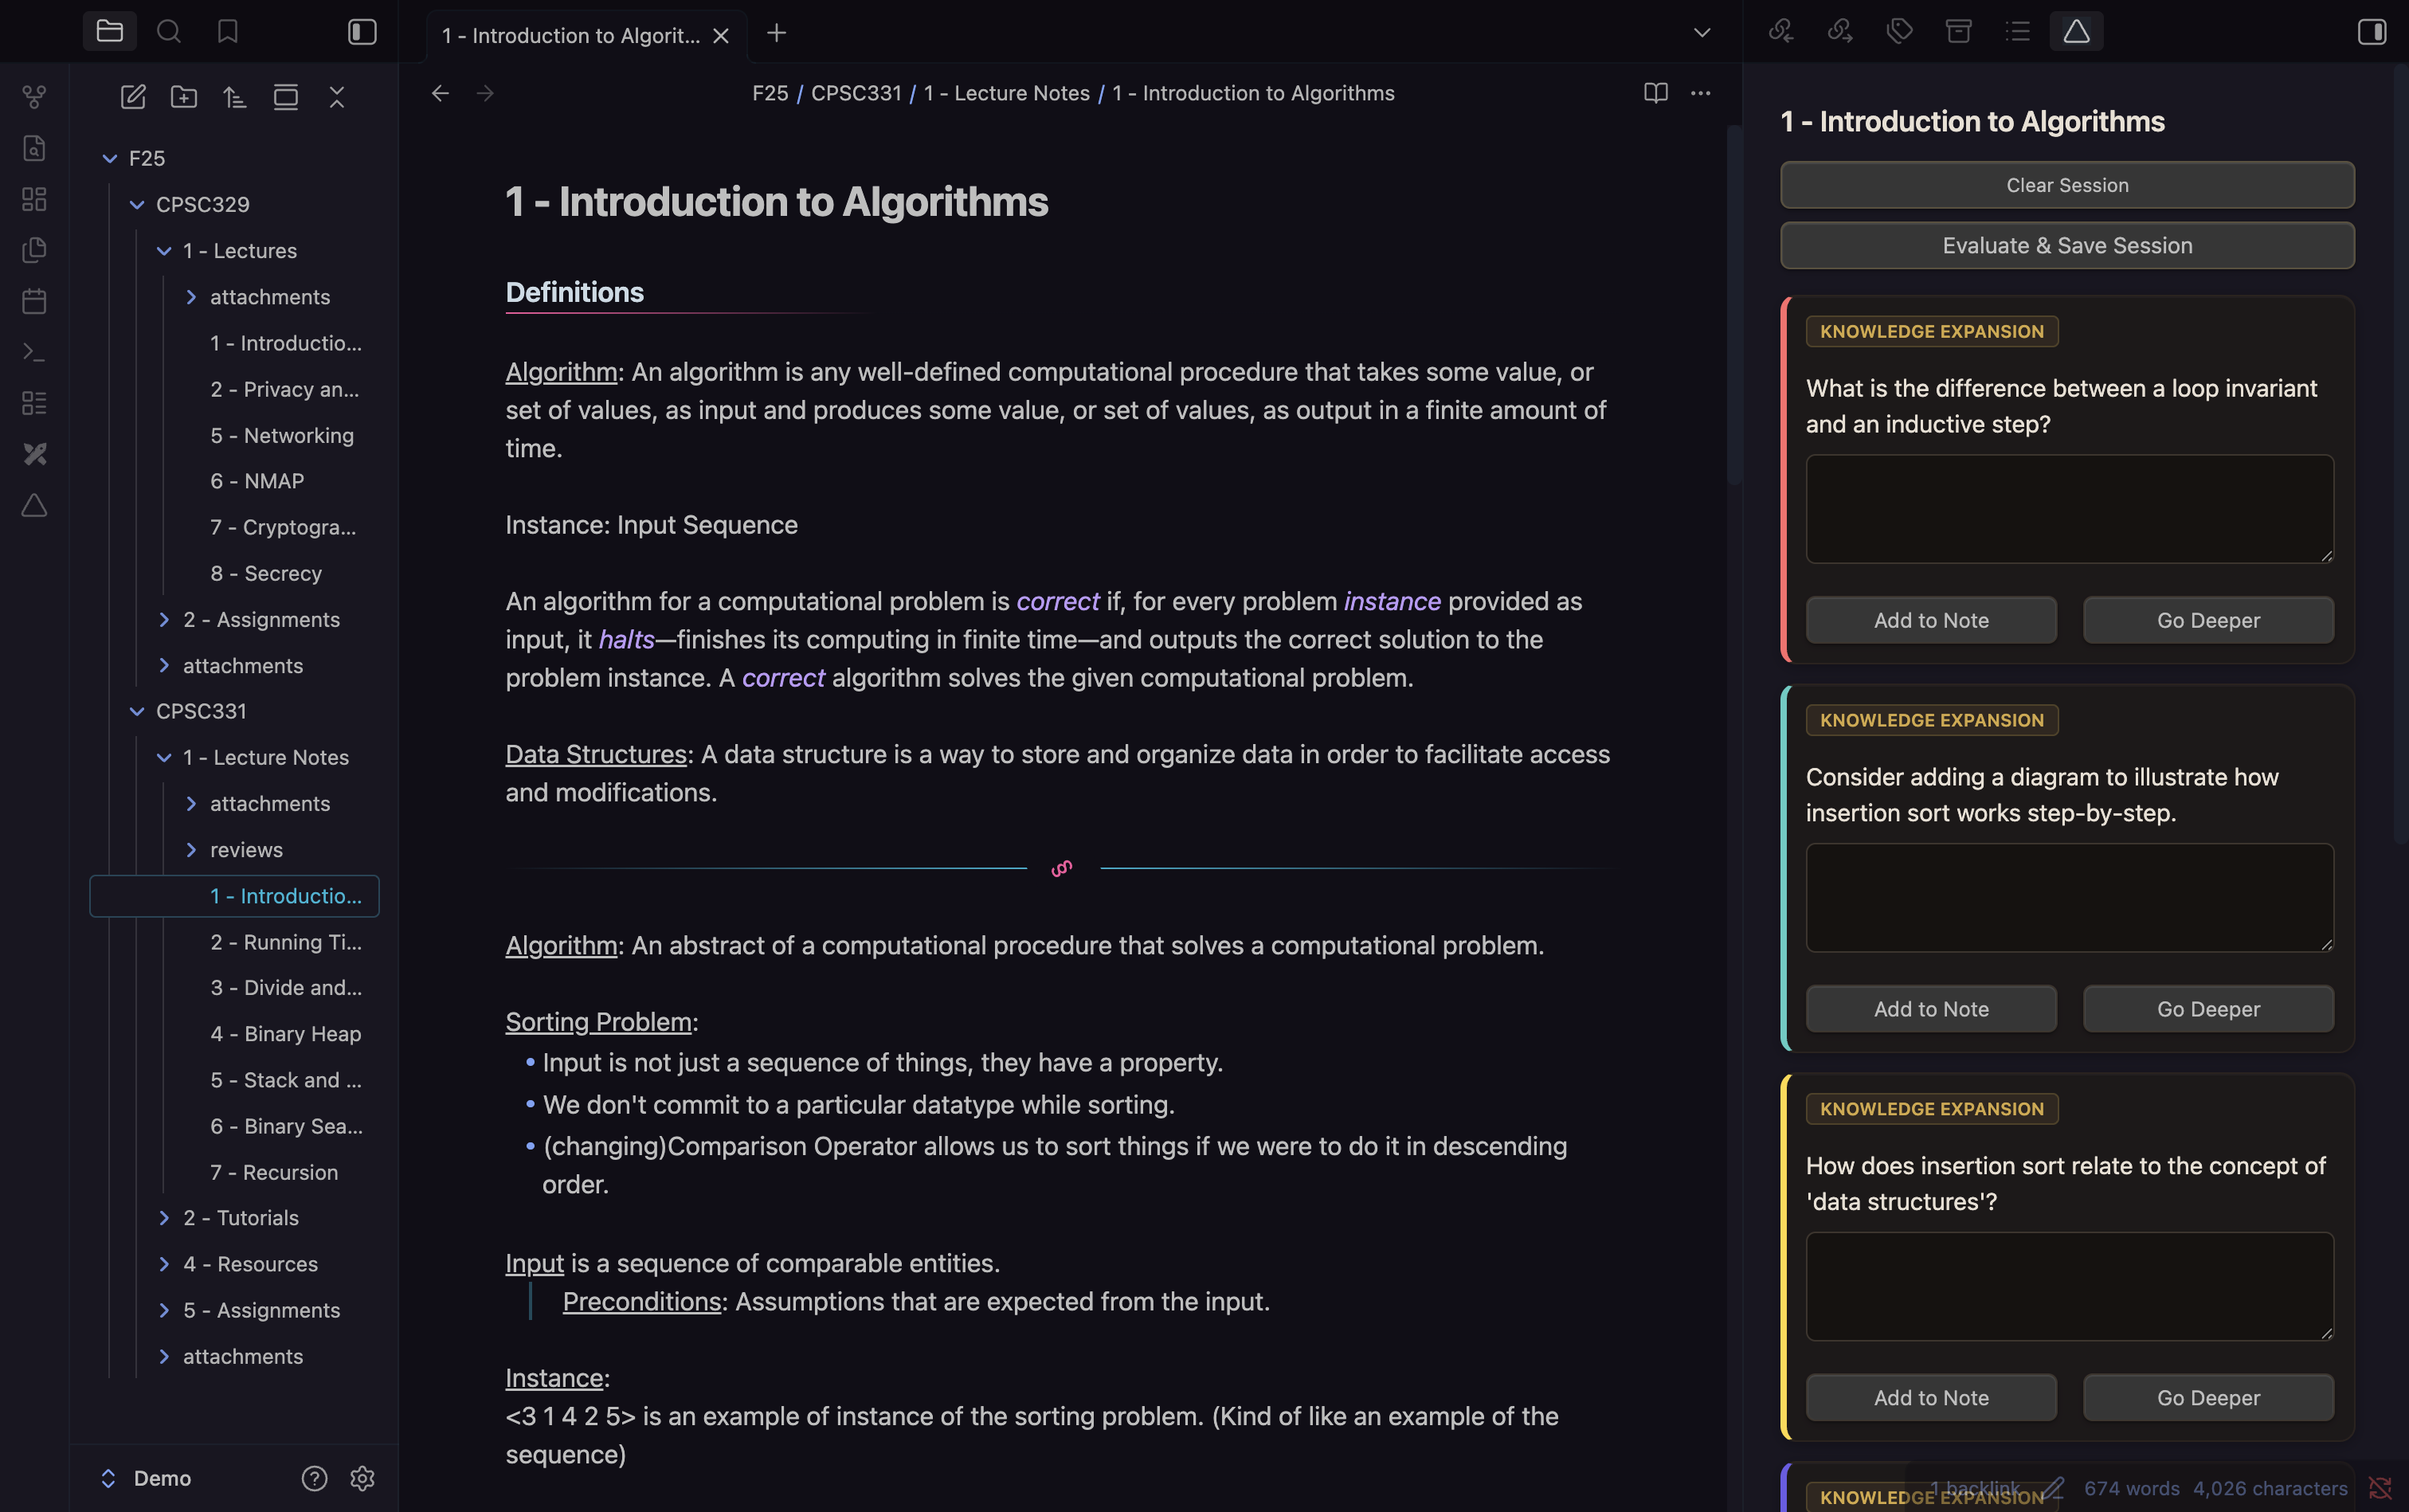Image resolution: width=2409 pixels, height=1512 pixels.
Task: Click the answer box for the insertion sort diagram
Action: (x=2068, y=897)
